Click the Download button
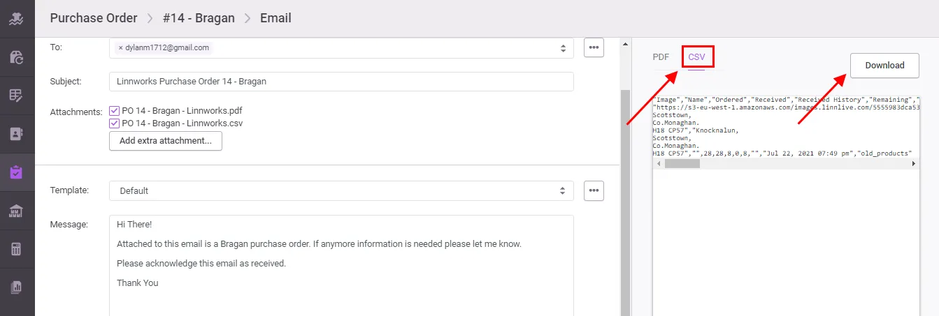Viewport: 939px width, 316px height. pos(884,65)
